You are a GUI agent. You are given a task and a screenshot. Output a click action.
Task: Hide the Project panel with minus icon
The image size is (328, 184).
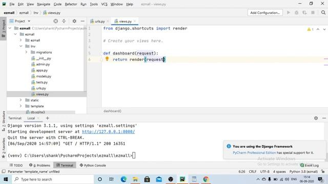[x=83, y=21]
